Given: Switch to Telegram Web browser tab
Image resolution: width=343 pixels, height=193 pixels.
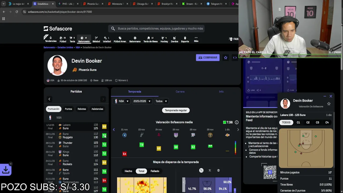Looking at the screenshot, I should pyautogui.click(x=217, y=4).
